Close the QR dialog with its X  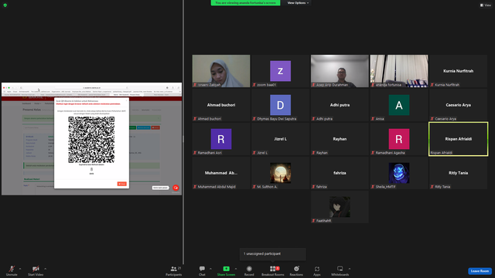127,101
